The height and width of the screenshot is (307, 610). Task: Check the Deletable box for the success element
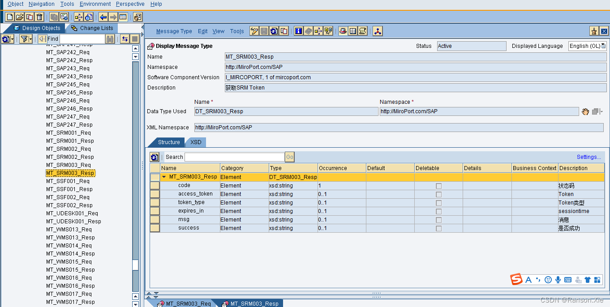pos(438,227)
